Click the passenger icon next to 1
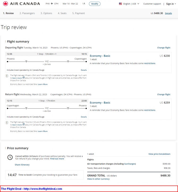Screen dimensions: 178x192 click(84, 4)
